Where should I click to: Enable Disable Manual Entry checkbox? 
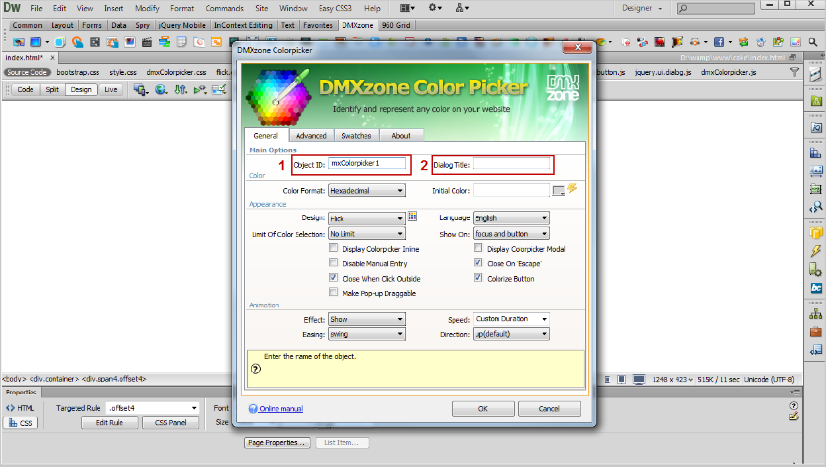click(x=334, y=263)
